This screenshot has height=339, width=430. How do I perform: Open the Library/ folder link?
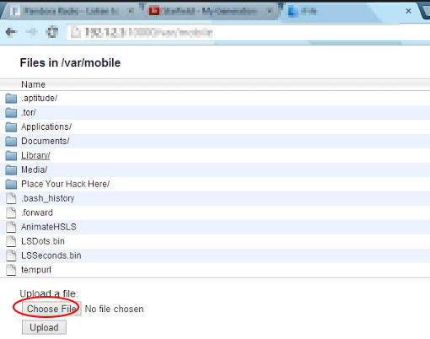point(35,155)
